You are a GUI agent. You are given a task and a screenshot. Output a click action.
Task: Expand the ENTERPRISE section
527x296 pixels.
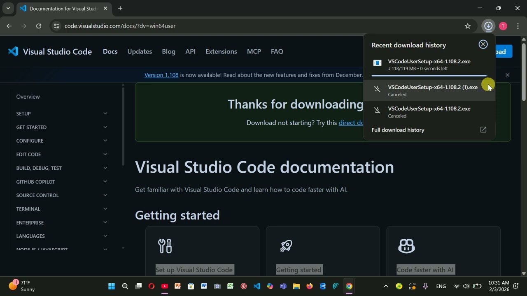[62, 222]
